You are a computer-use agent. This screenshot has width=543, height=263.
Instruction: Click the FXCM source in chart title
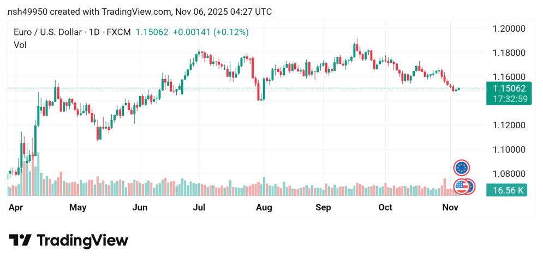tap(119, 32)
